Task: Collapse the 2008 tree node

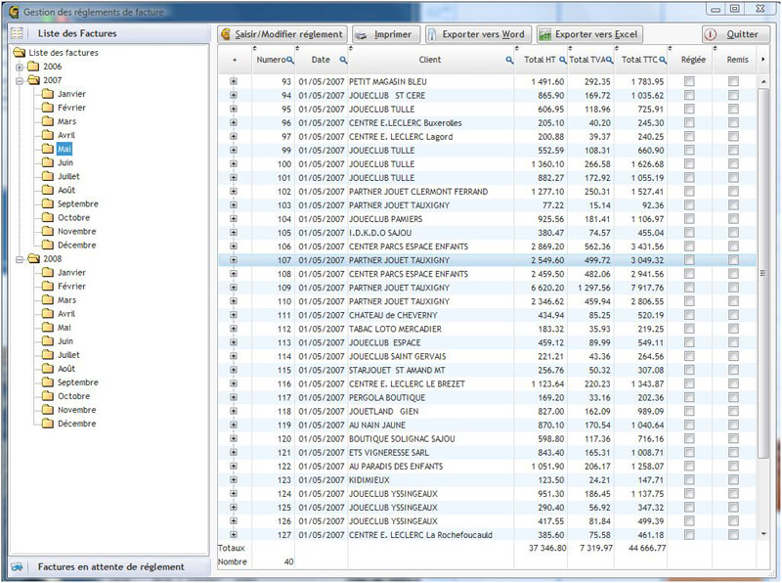Action: pyautogui.click(x=20, y=259)
